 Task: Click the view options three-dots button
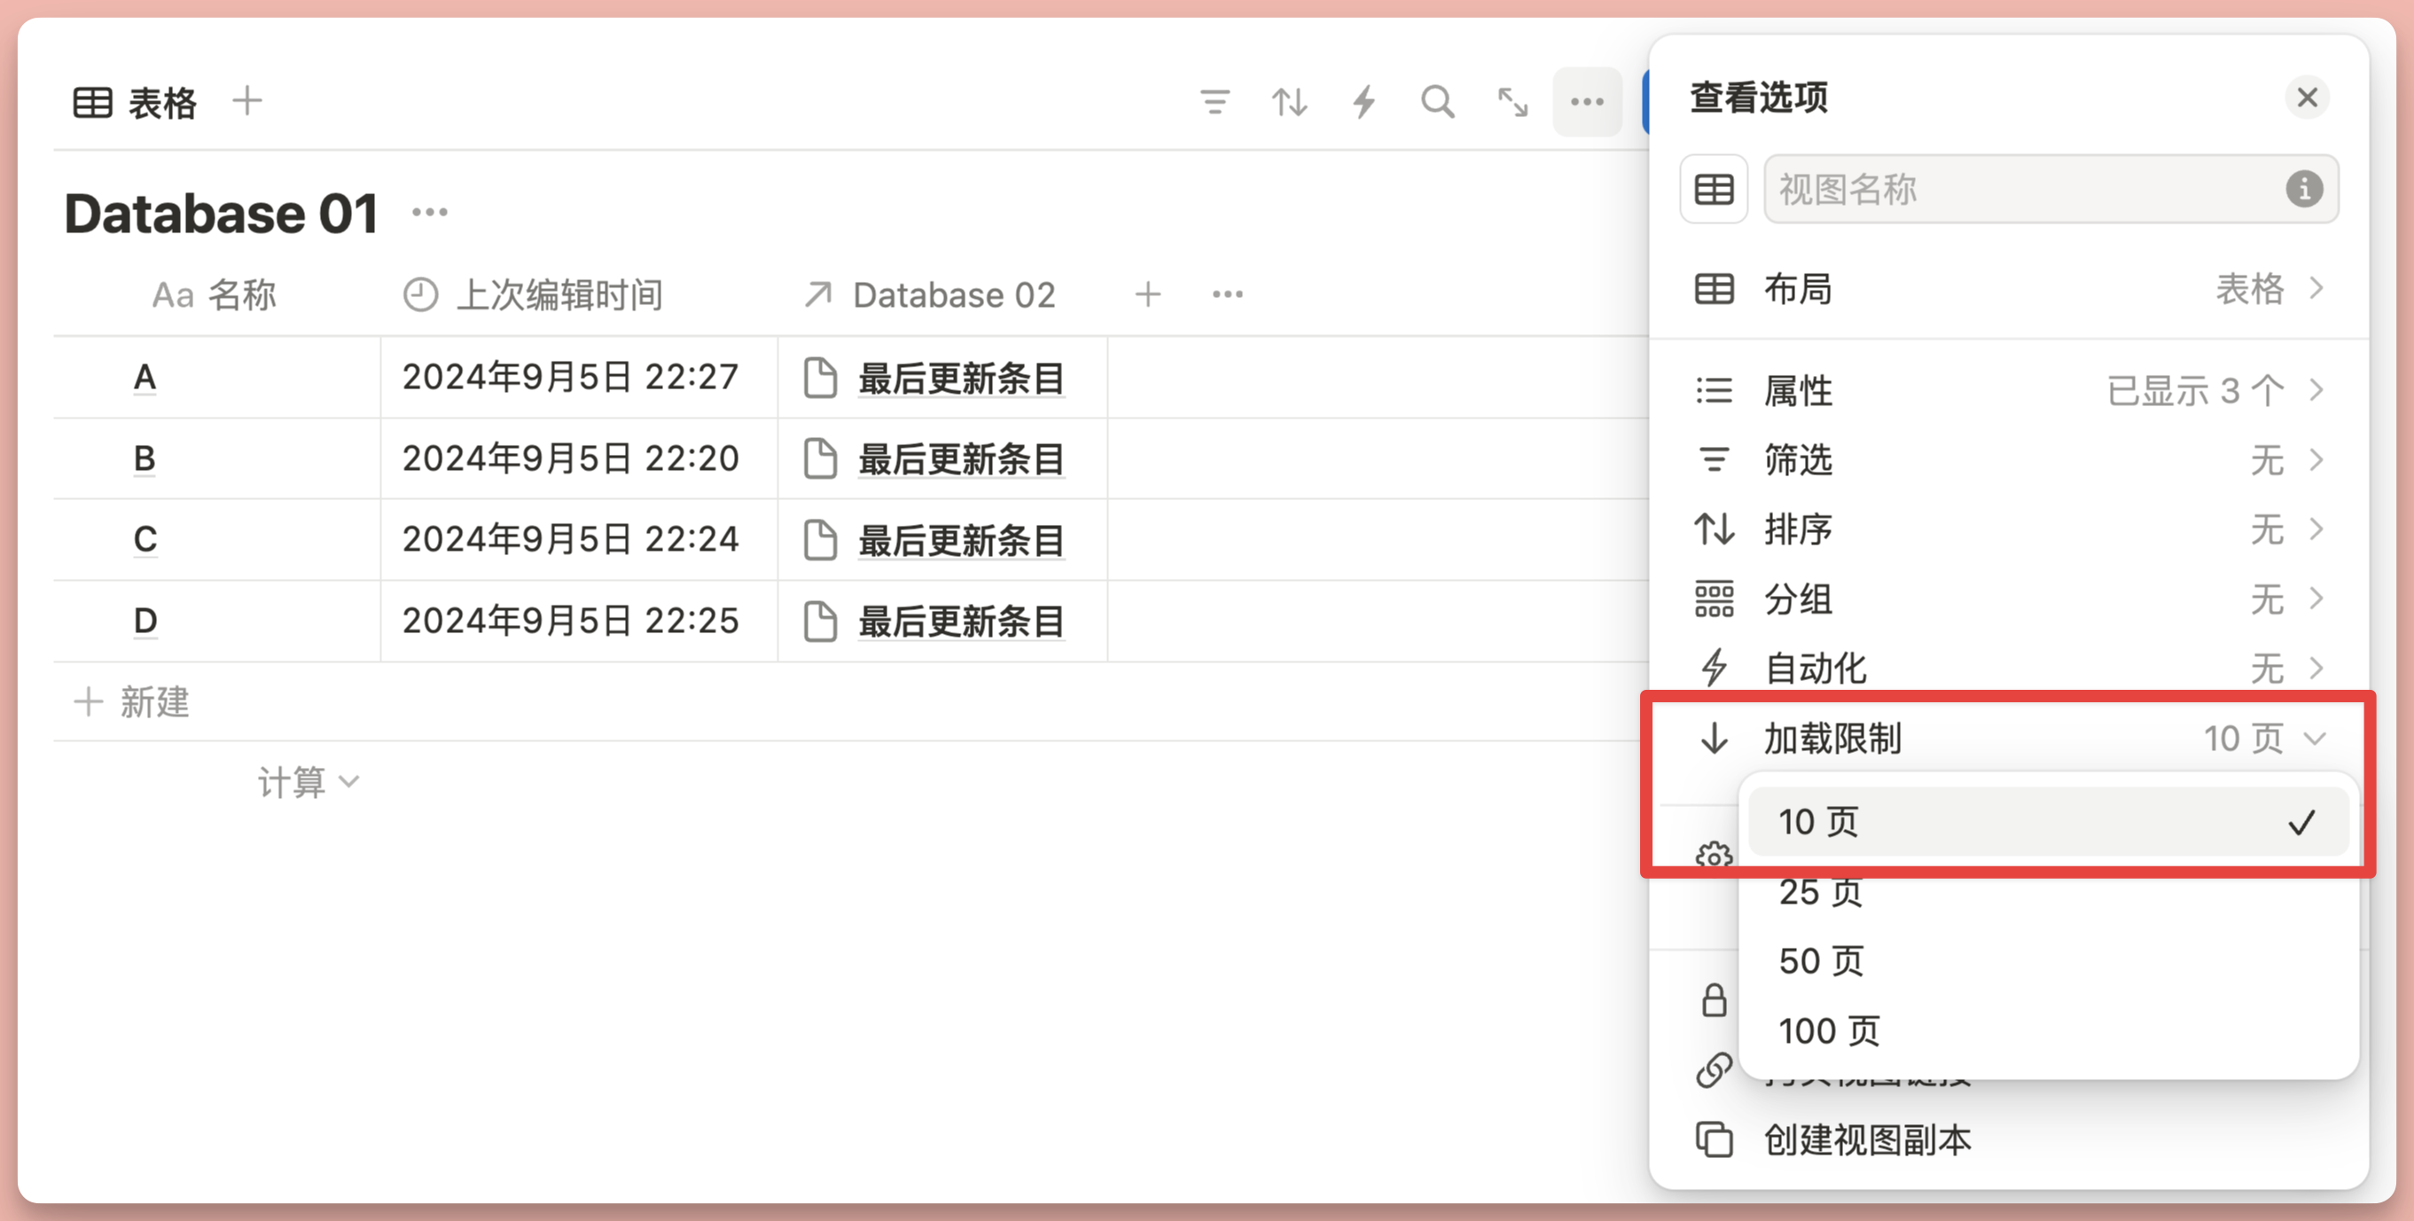tap(1588, 101)
